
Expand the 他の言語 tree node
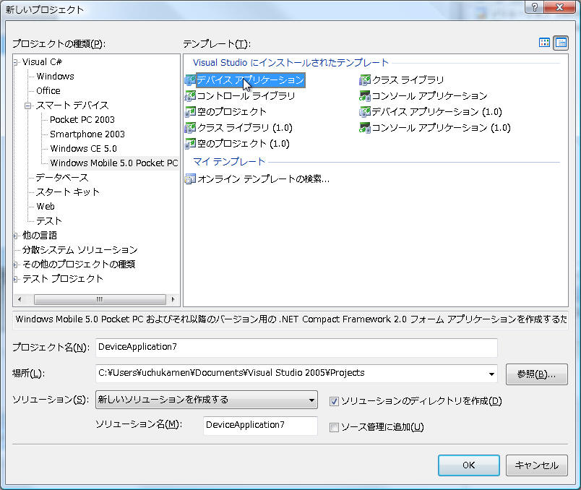click(x=16, y=236)
